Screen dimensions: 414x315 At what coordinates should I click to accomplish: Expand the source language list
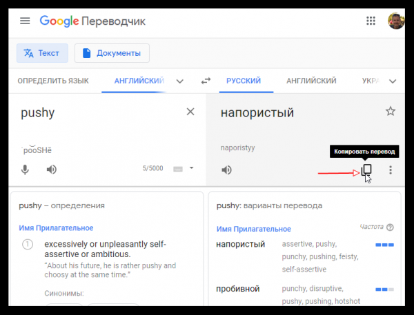coord(180,81)
